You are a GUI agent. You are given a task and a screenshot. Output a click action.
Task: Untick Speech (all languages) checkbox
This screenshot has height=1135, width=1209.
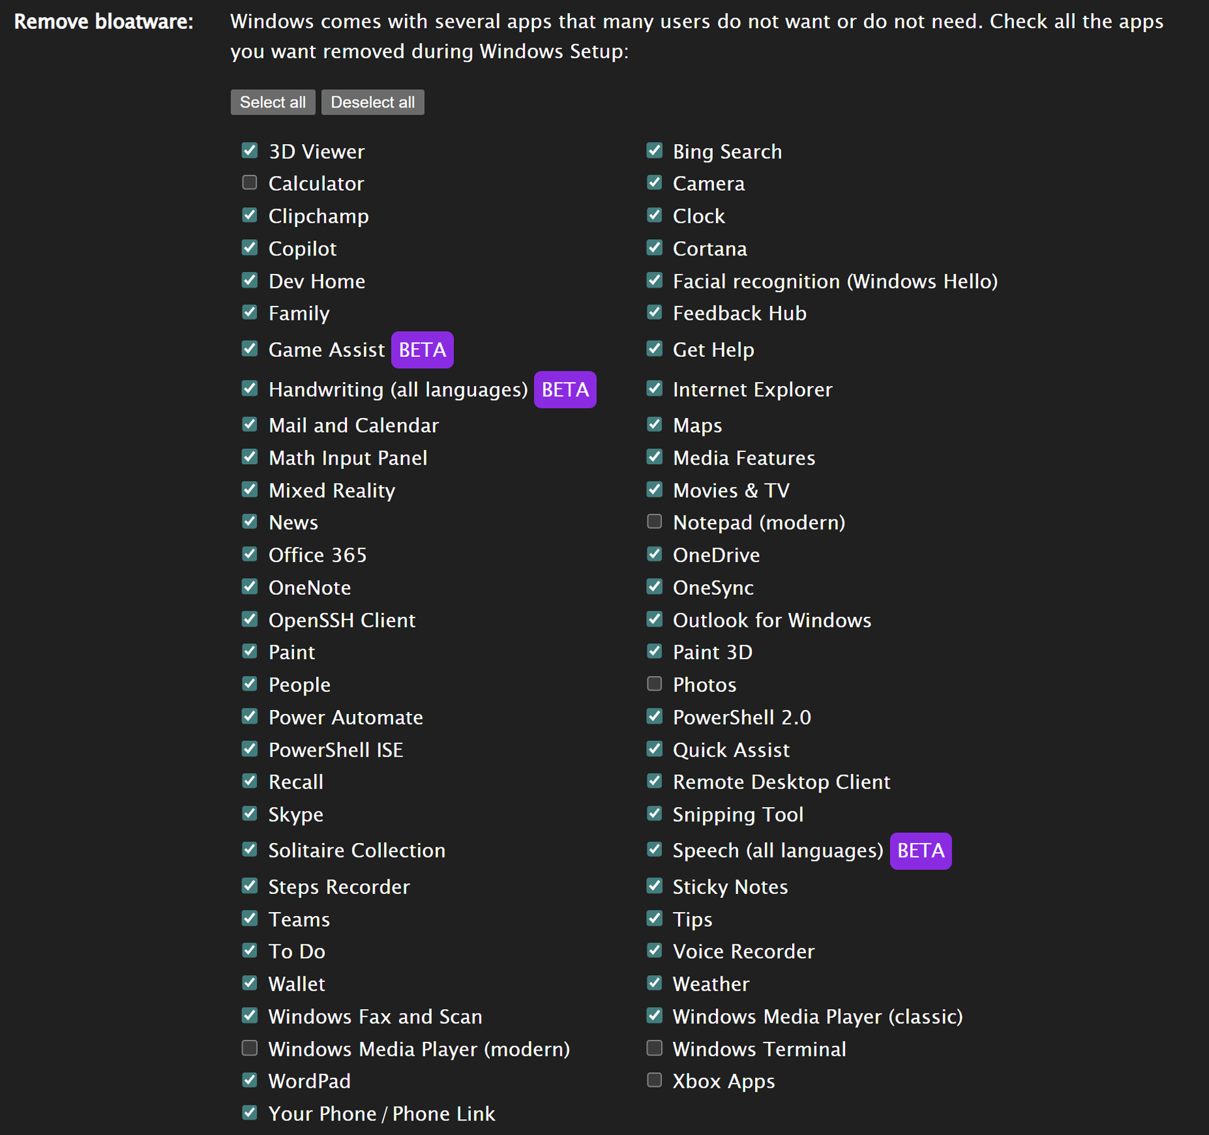click(654, 850)
